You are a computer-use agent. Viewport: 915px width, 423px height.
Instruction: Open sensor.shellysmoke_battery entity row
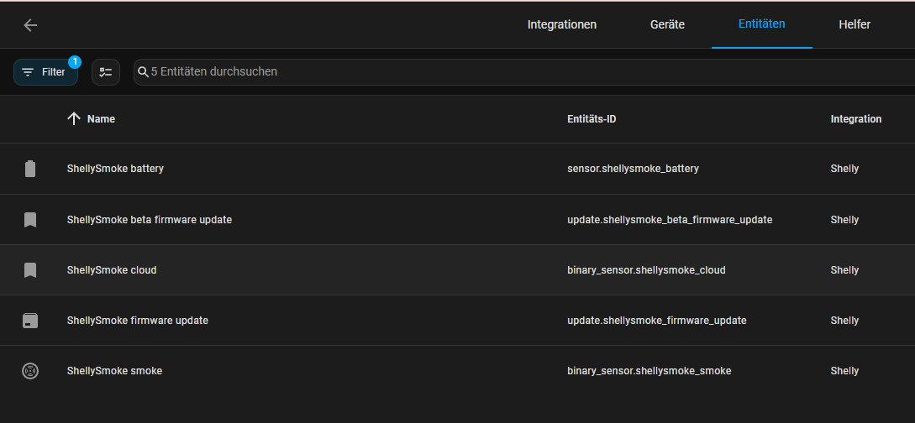[x=633, y=169]
